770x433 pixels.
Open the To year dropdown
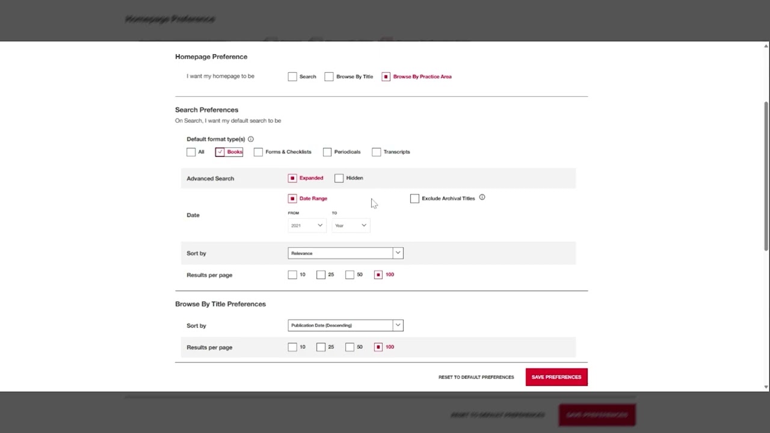pos(351,226)
